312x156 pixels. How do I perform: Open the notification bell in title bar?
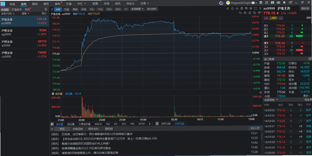pos(284,3)
